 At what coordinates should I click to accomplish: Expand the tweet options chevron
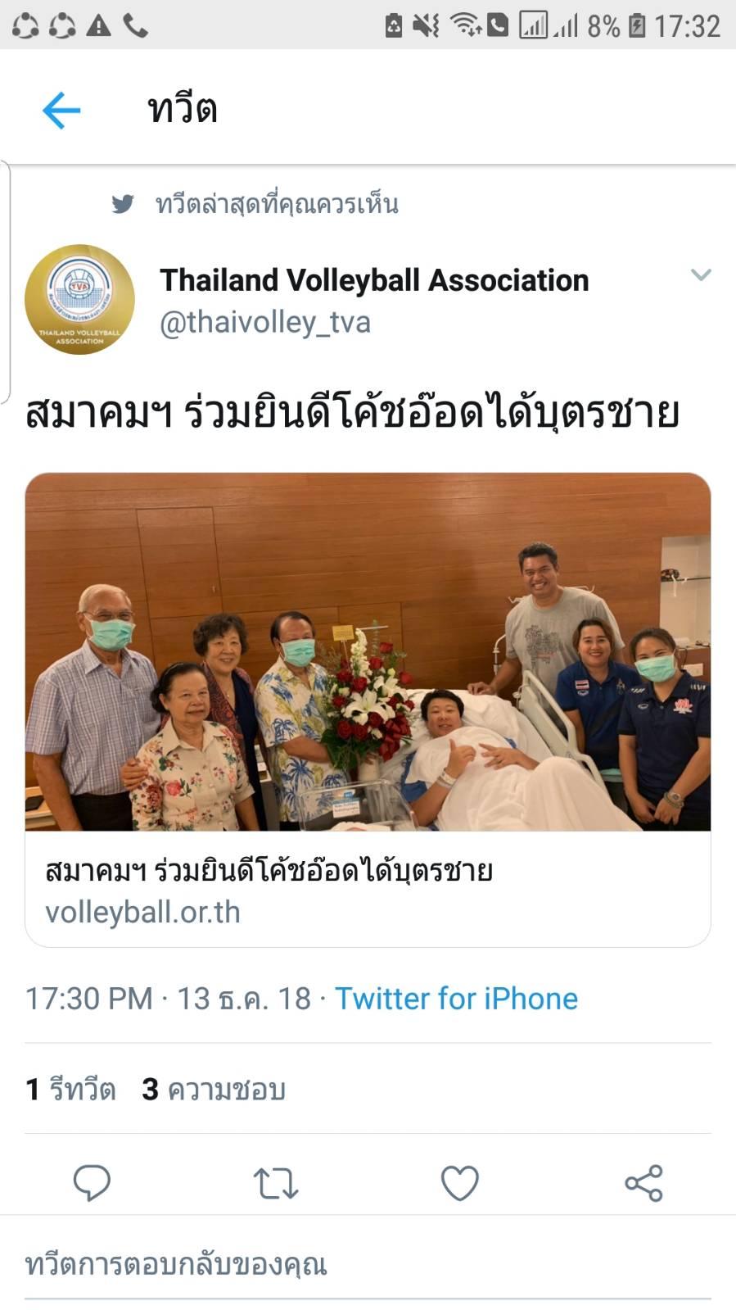[701, 275]
